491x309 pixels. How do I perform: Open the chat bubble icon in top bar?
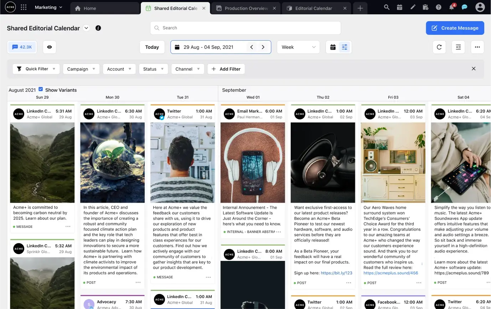click(464, 7)
